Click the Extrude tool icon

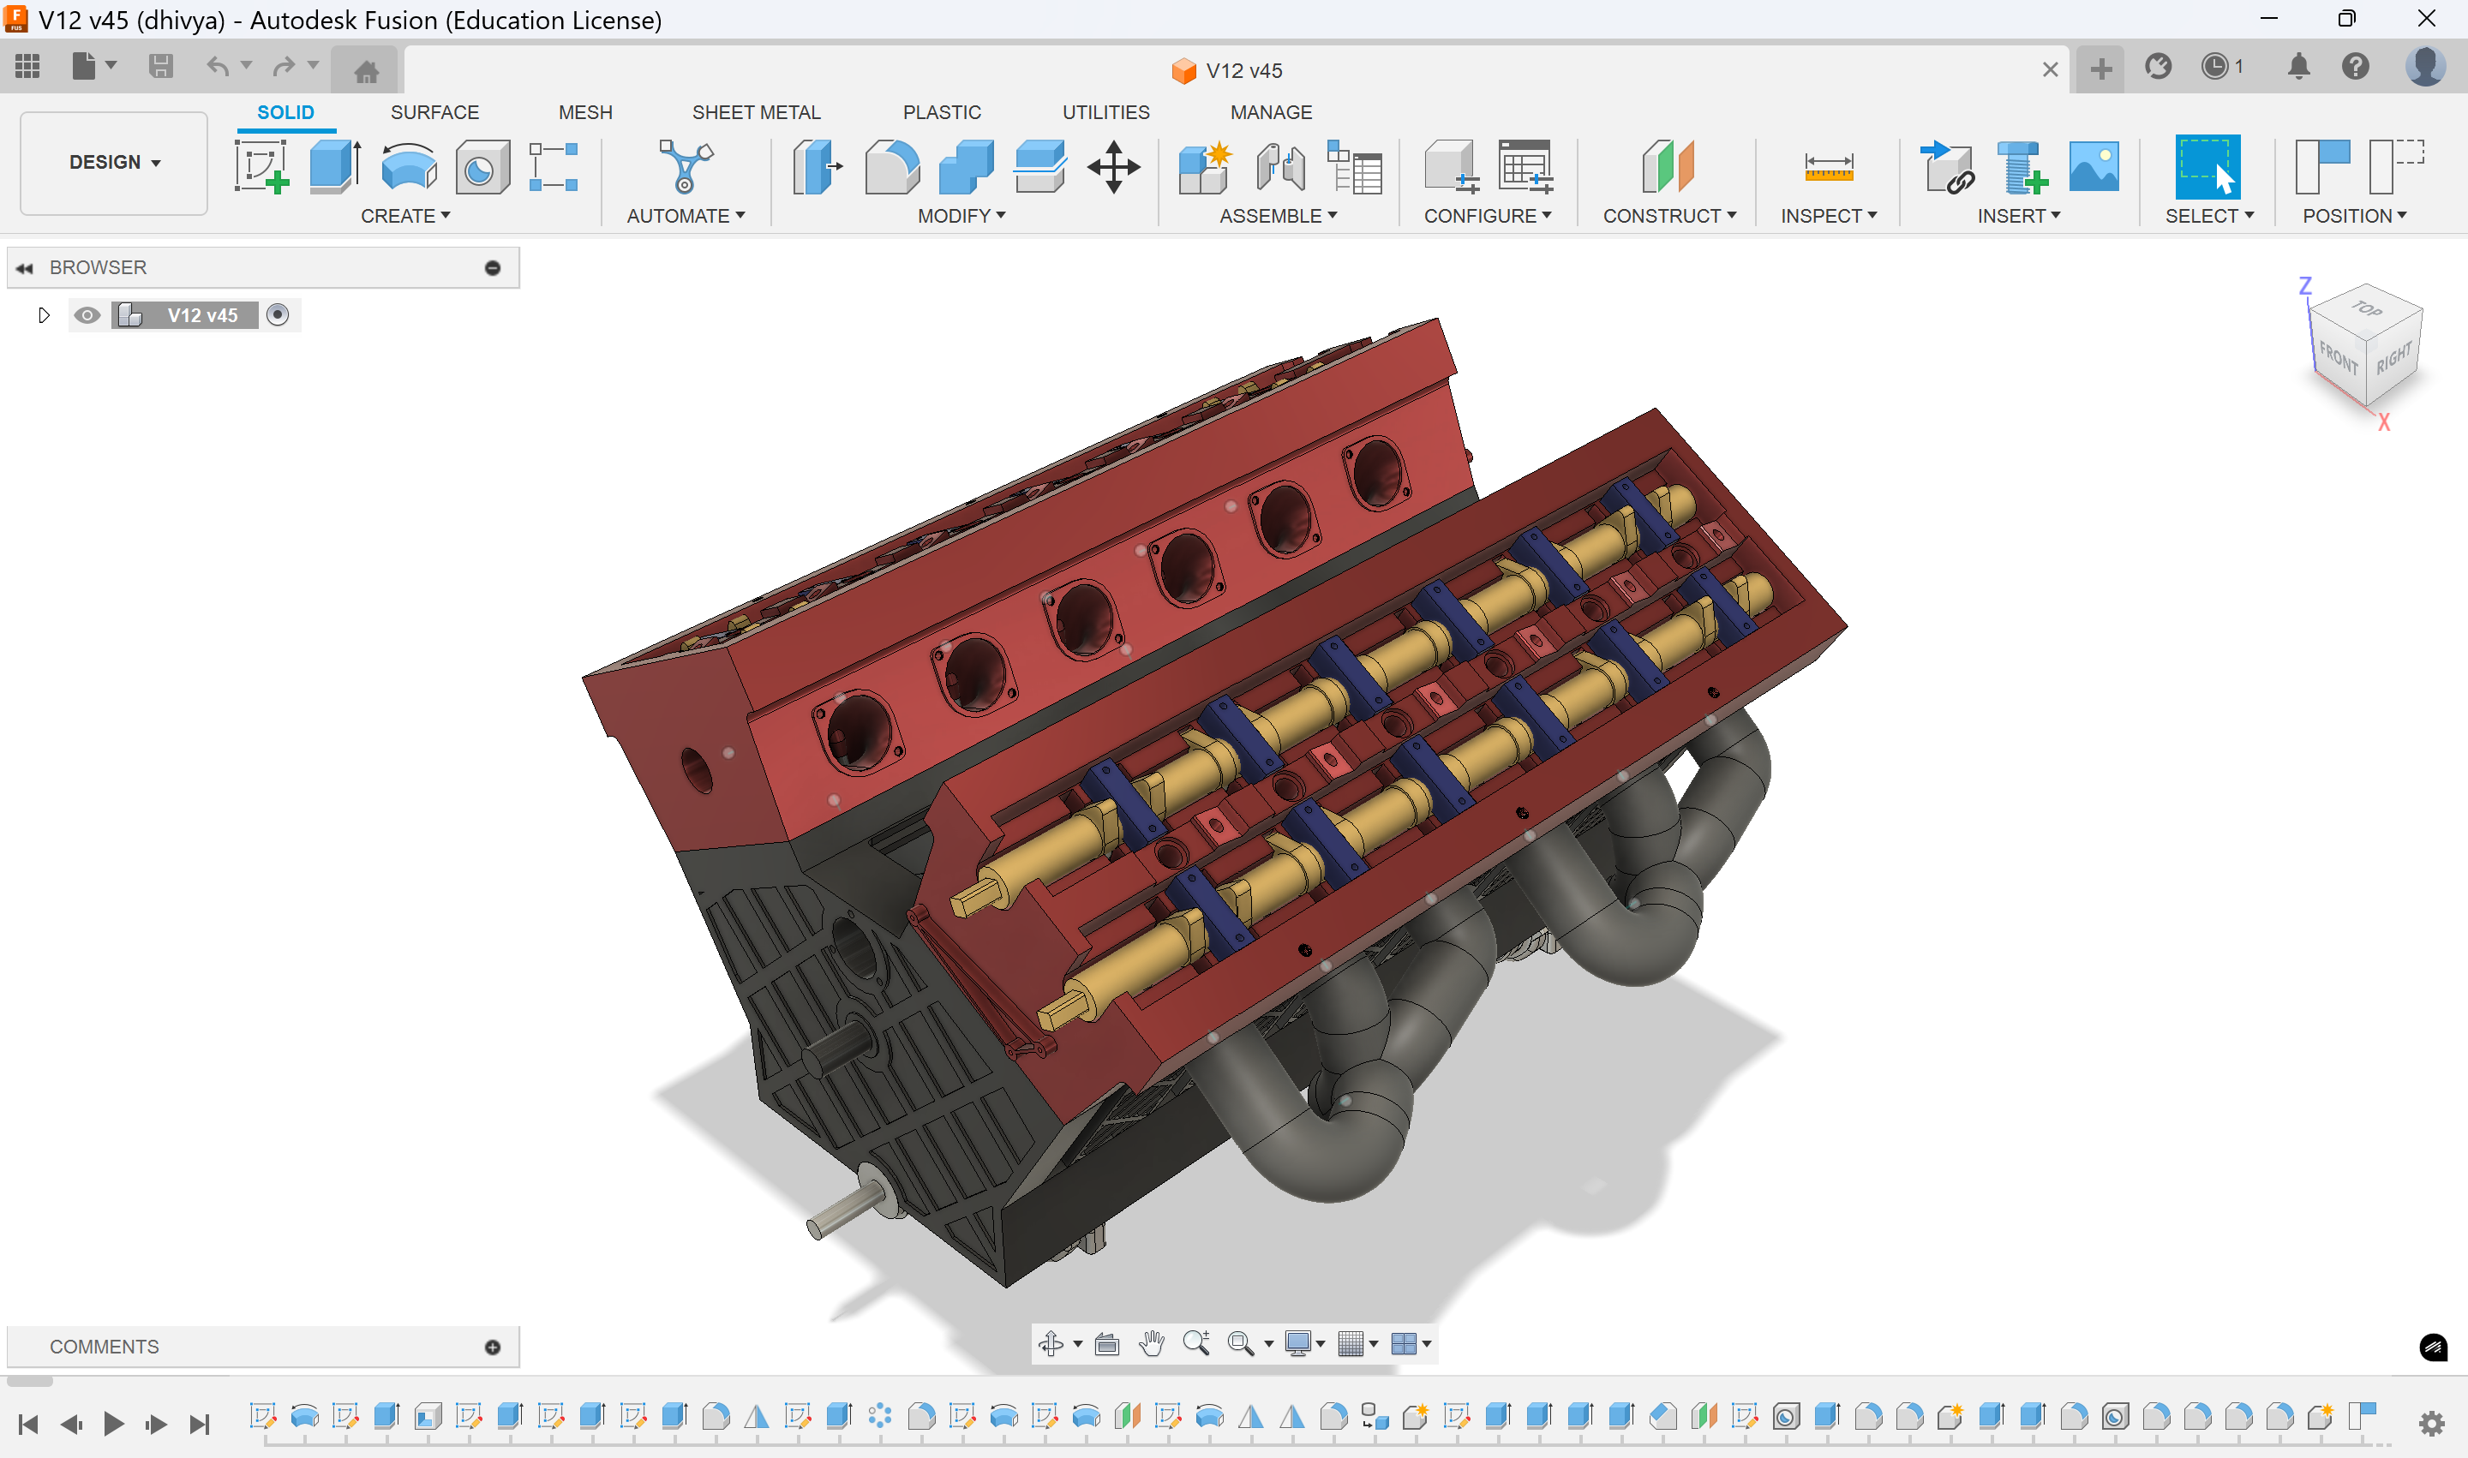334,166
